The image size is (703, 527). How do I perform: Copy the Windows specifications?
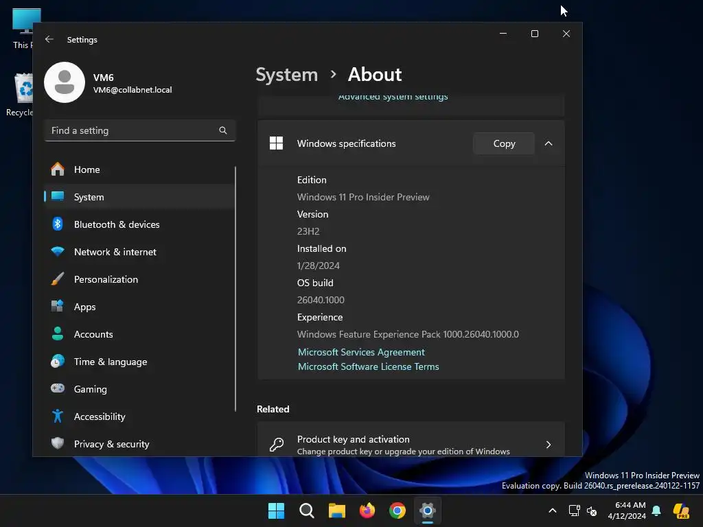504,143
